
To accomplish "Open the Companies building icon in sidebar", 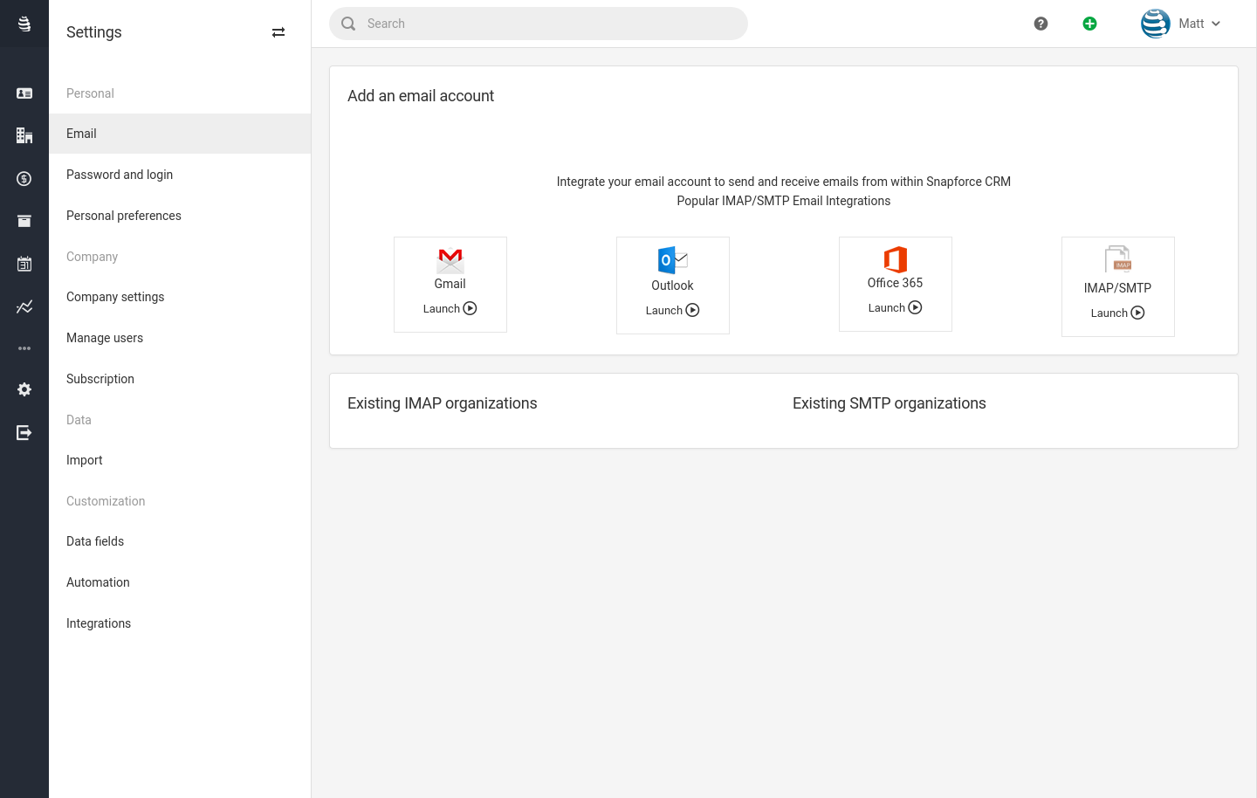I will point(24,135).
